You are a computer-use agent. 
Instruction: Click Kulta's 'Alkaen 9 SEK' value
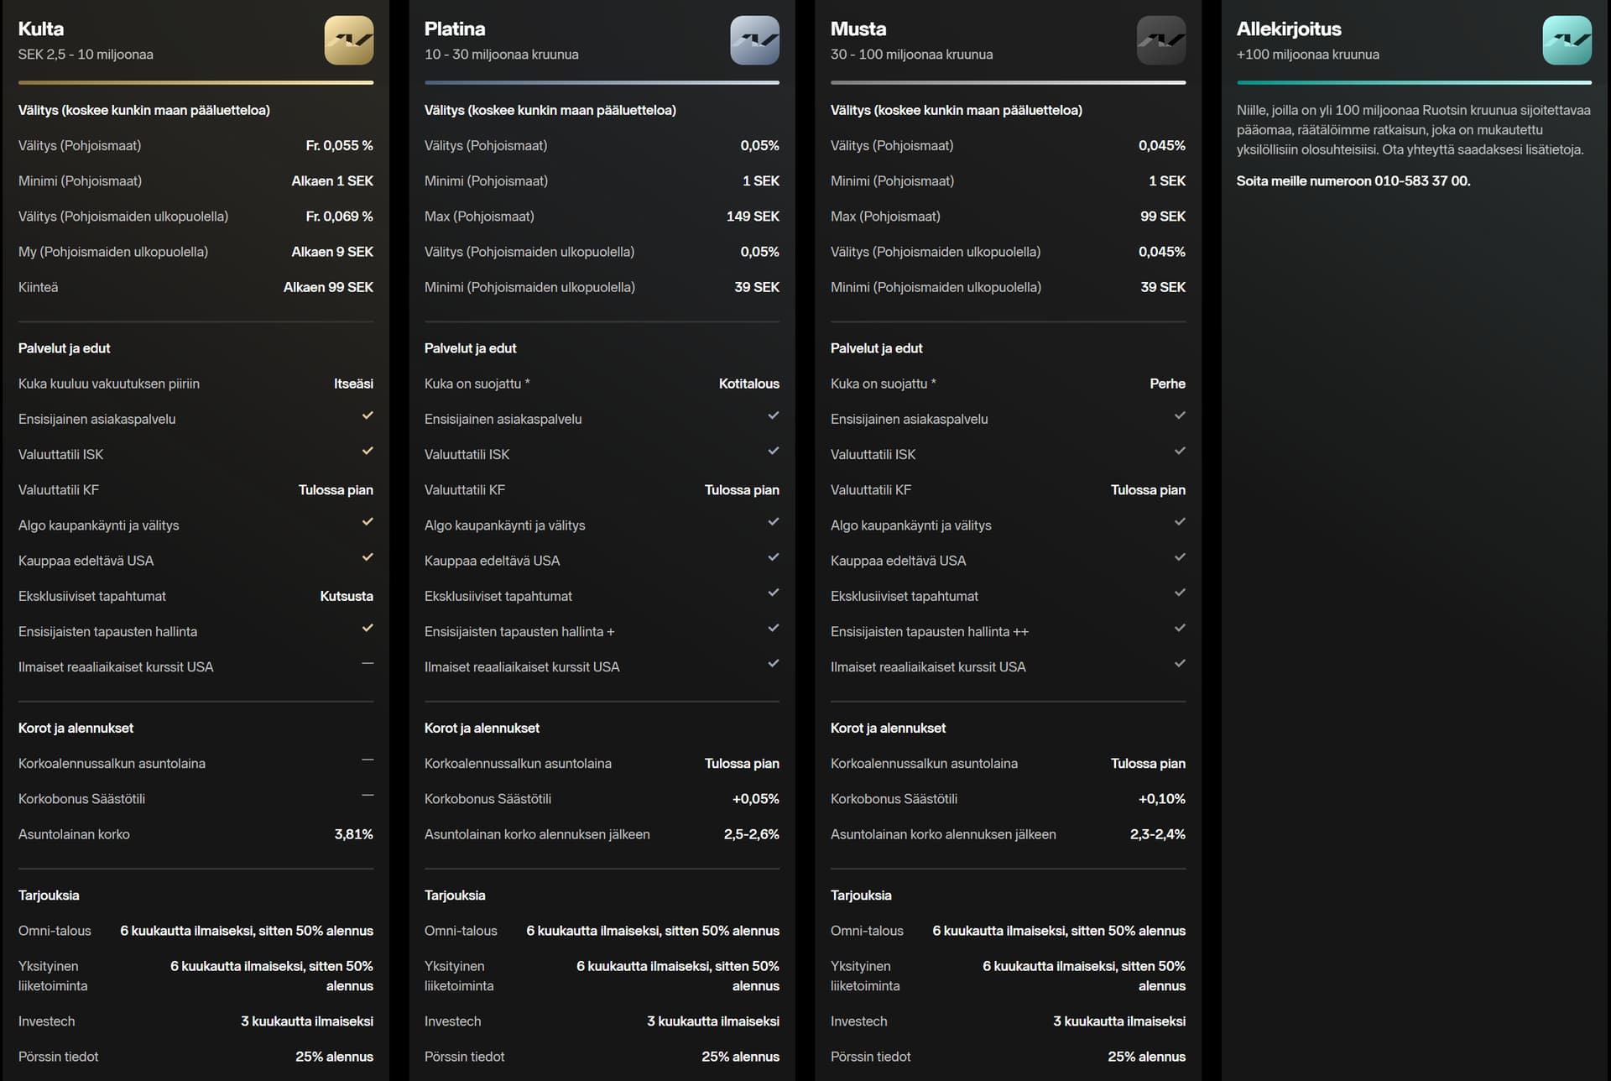[332, 252]
